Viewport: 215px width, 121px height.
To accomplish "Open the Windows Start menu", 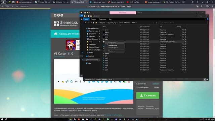I will [x=2, y=119].
